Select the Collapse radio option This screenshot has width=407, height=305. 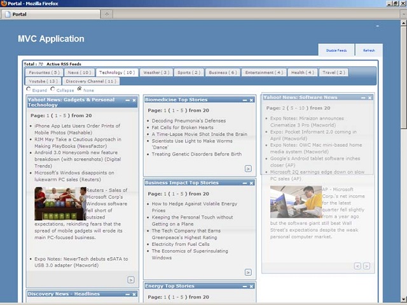(x=53, y=89)
